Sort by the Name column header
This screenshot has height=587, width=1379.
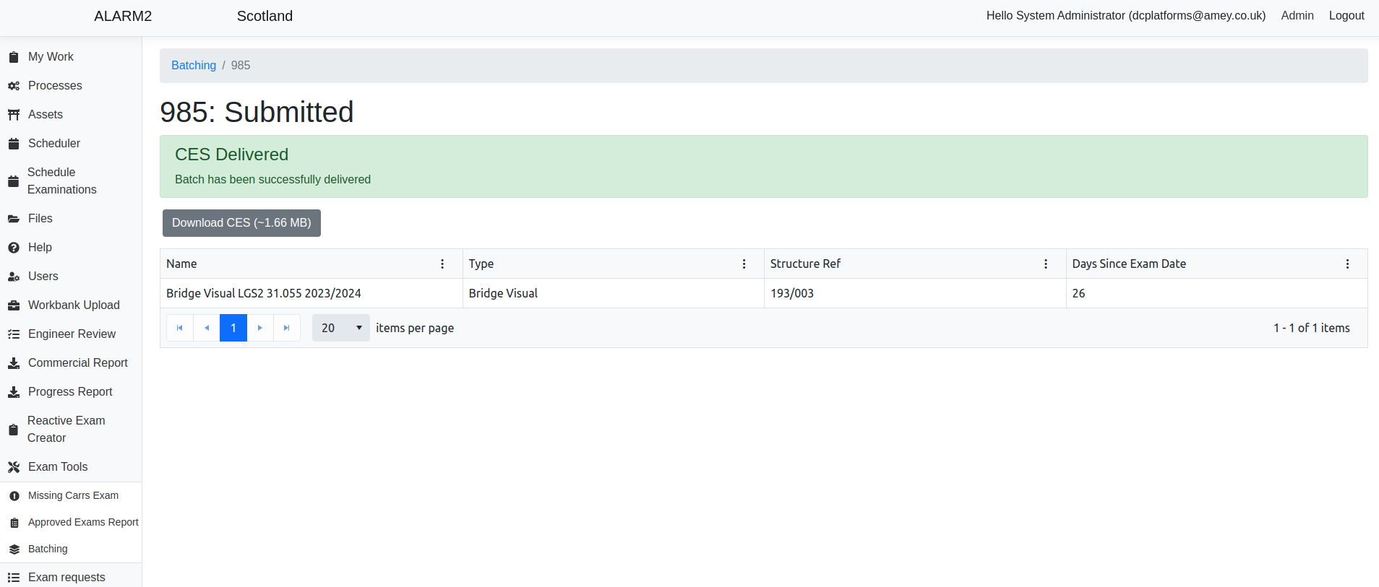pos(181,264)
